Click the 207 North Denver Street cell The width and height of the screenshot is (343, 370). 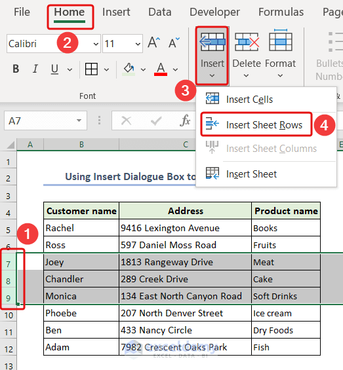tap(186, 313)
